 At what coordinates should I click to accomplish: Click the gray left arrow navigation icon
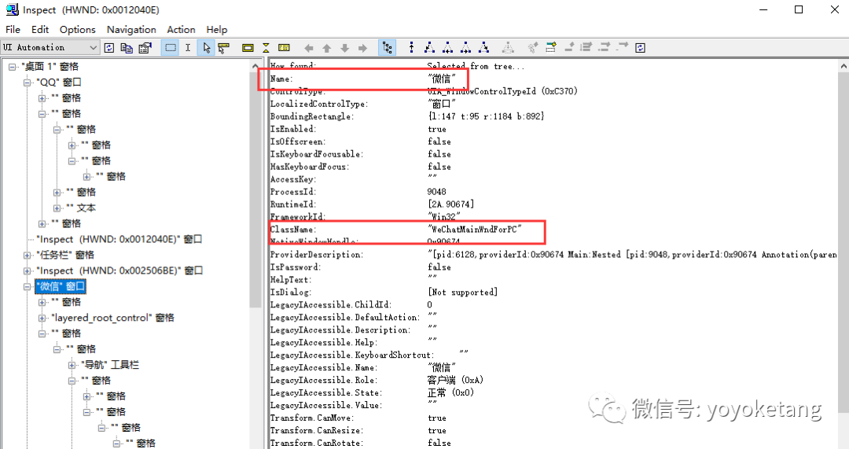[x=309, y=48]
